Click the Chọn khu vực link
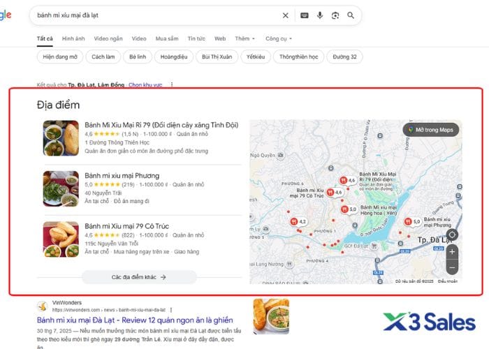The image size is (489, 349). tap(145, 84)
